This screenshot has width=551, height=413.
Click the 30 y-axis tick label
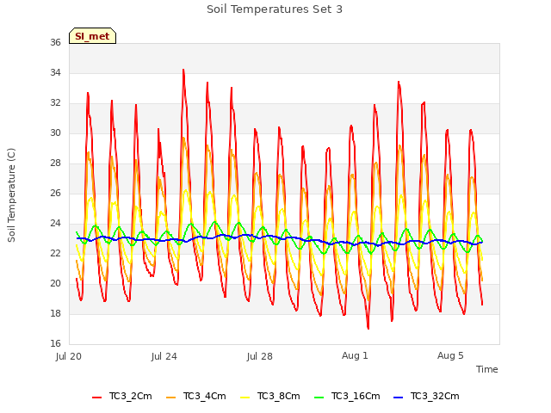tap(55, 133)
